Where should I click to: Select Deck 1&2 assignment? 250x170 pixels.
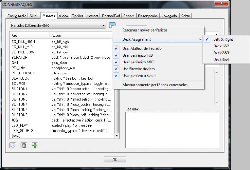tap(221, 46)
